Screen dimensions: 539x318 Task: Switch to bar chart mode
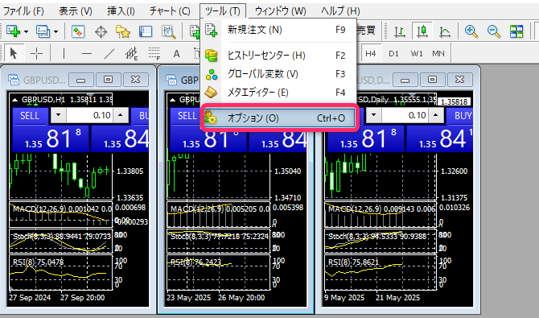click(x=400, y=31)
